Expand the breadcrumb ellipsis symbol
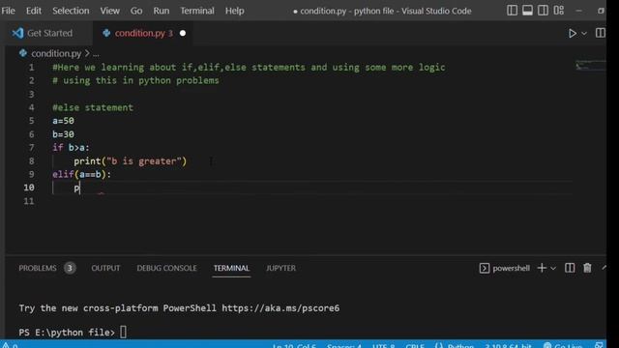The width and height of the screenshot is (619, 348). pyautogui.click(x=96, y=54)
